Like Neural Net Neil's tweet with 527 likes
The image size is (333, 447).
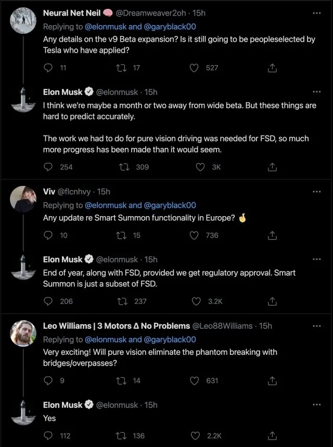click(x=195, y=68)
